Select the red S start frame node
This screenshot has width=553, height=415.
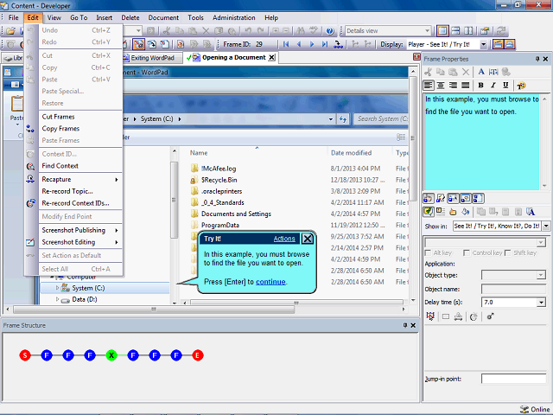click(x=25, y=355)
